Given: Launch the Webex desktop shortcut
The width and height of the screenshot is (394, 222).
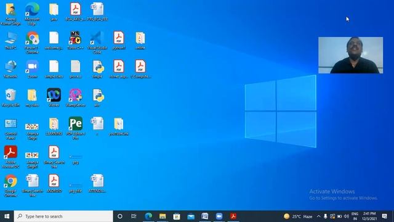Looking at the screenshot, I should click(54, 97).
